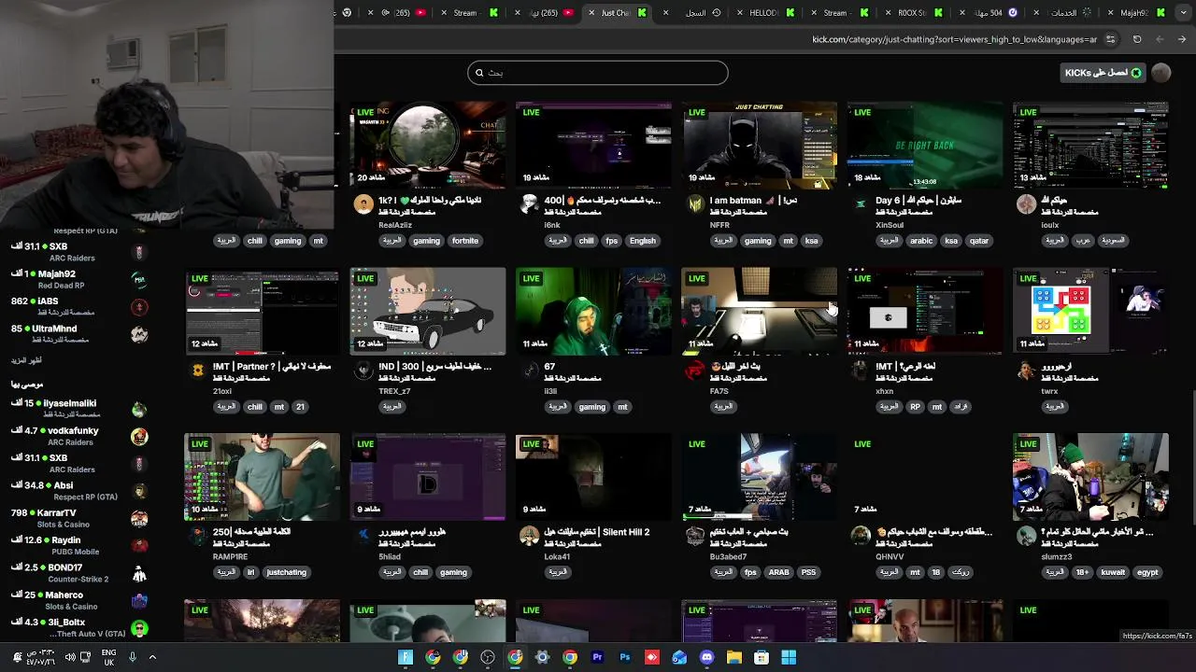The image size is (1196, 672).
Task: Click the left-pointing arrow in browser toolbar
Action: 1160,39
